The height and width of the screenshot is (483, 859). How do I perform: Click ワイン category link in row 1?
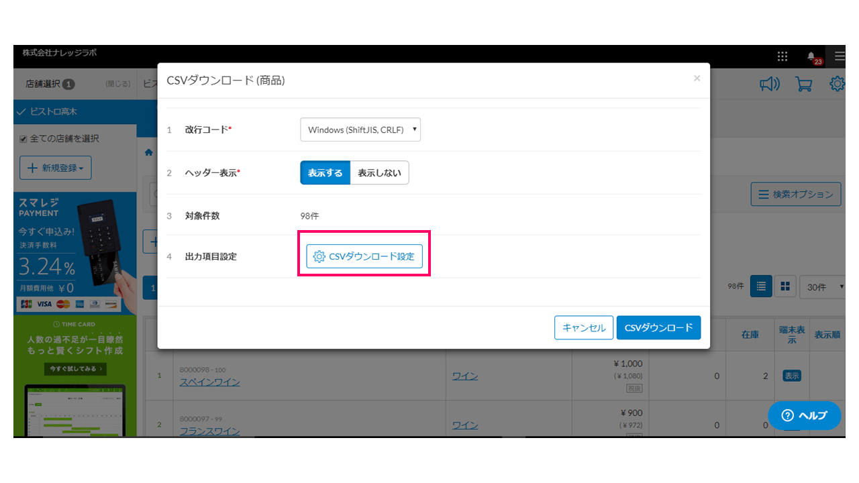[465, 376]
